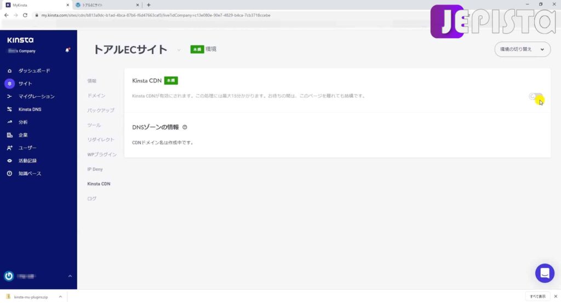Screen dimensions: 561x303
Task: Open サイト in sidebar
Action: 25,84
